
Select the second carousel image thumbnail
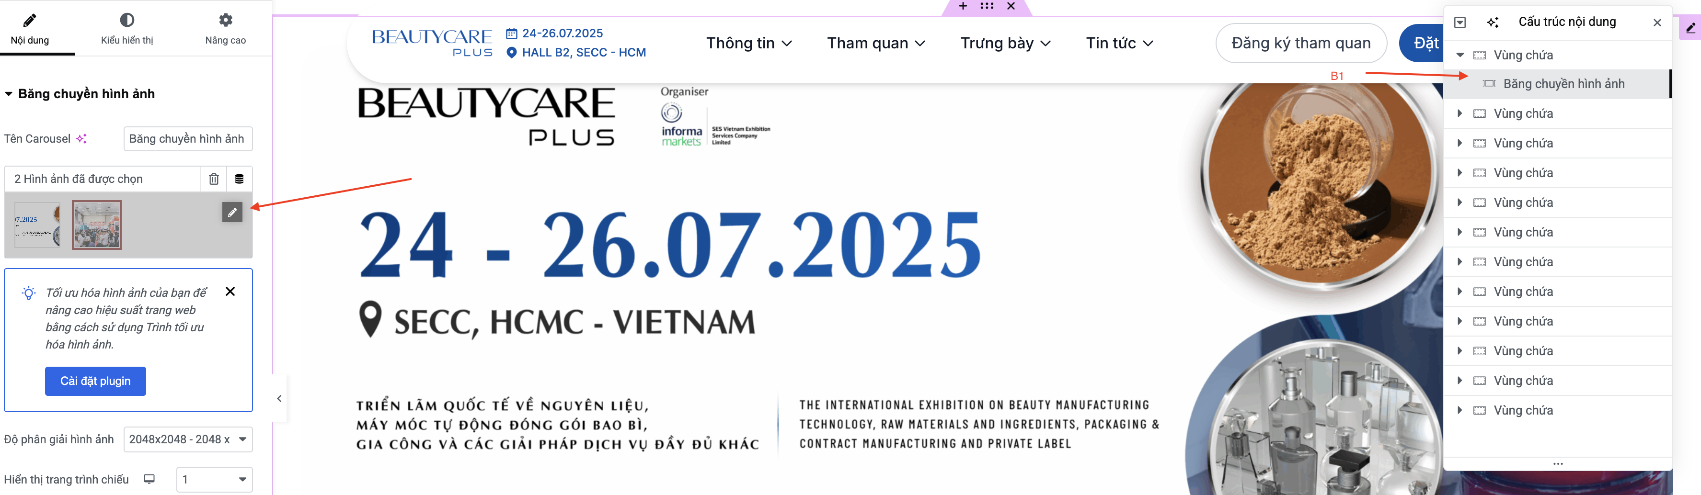tap(96, 225)
